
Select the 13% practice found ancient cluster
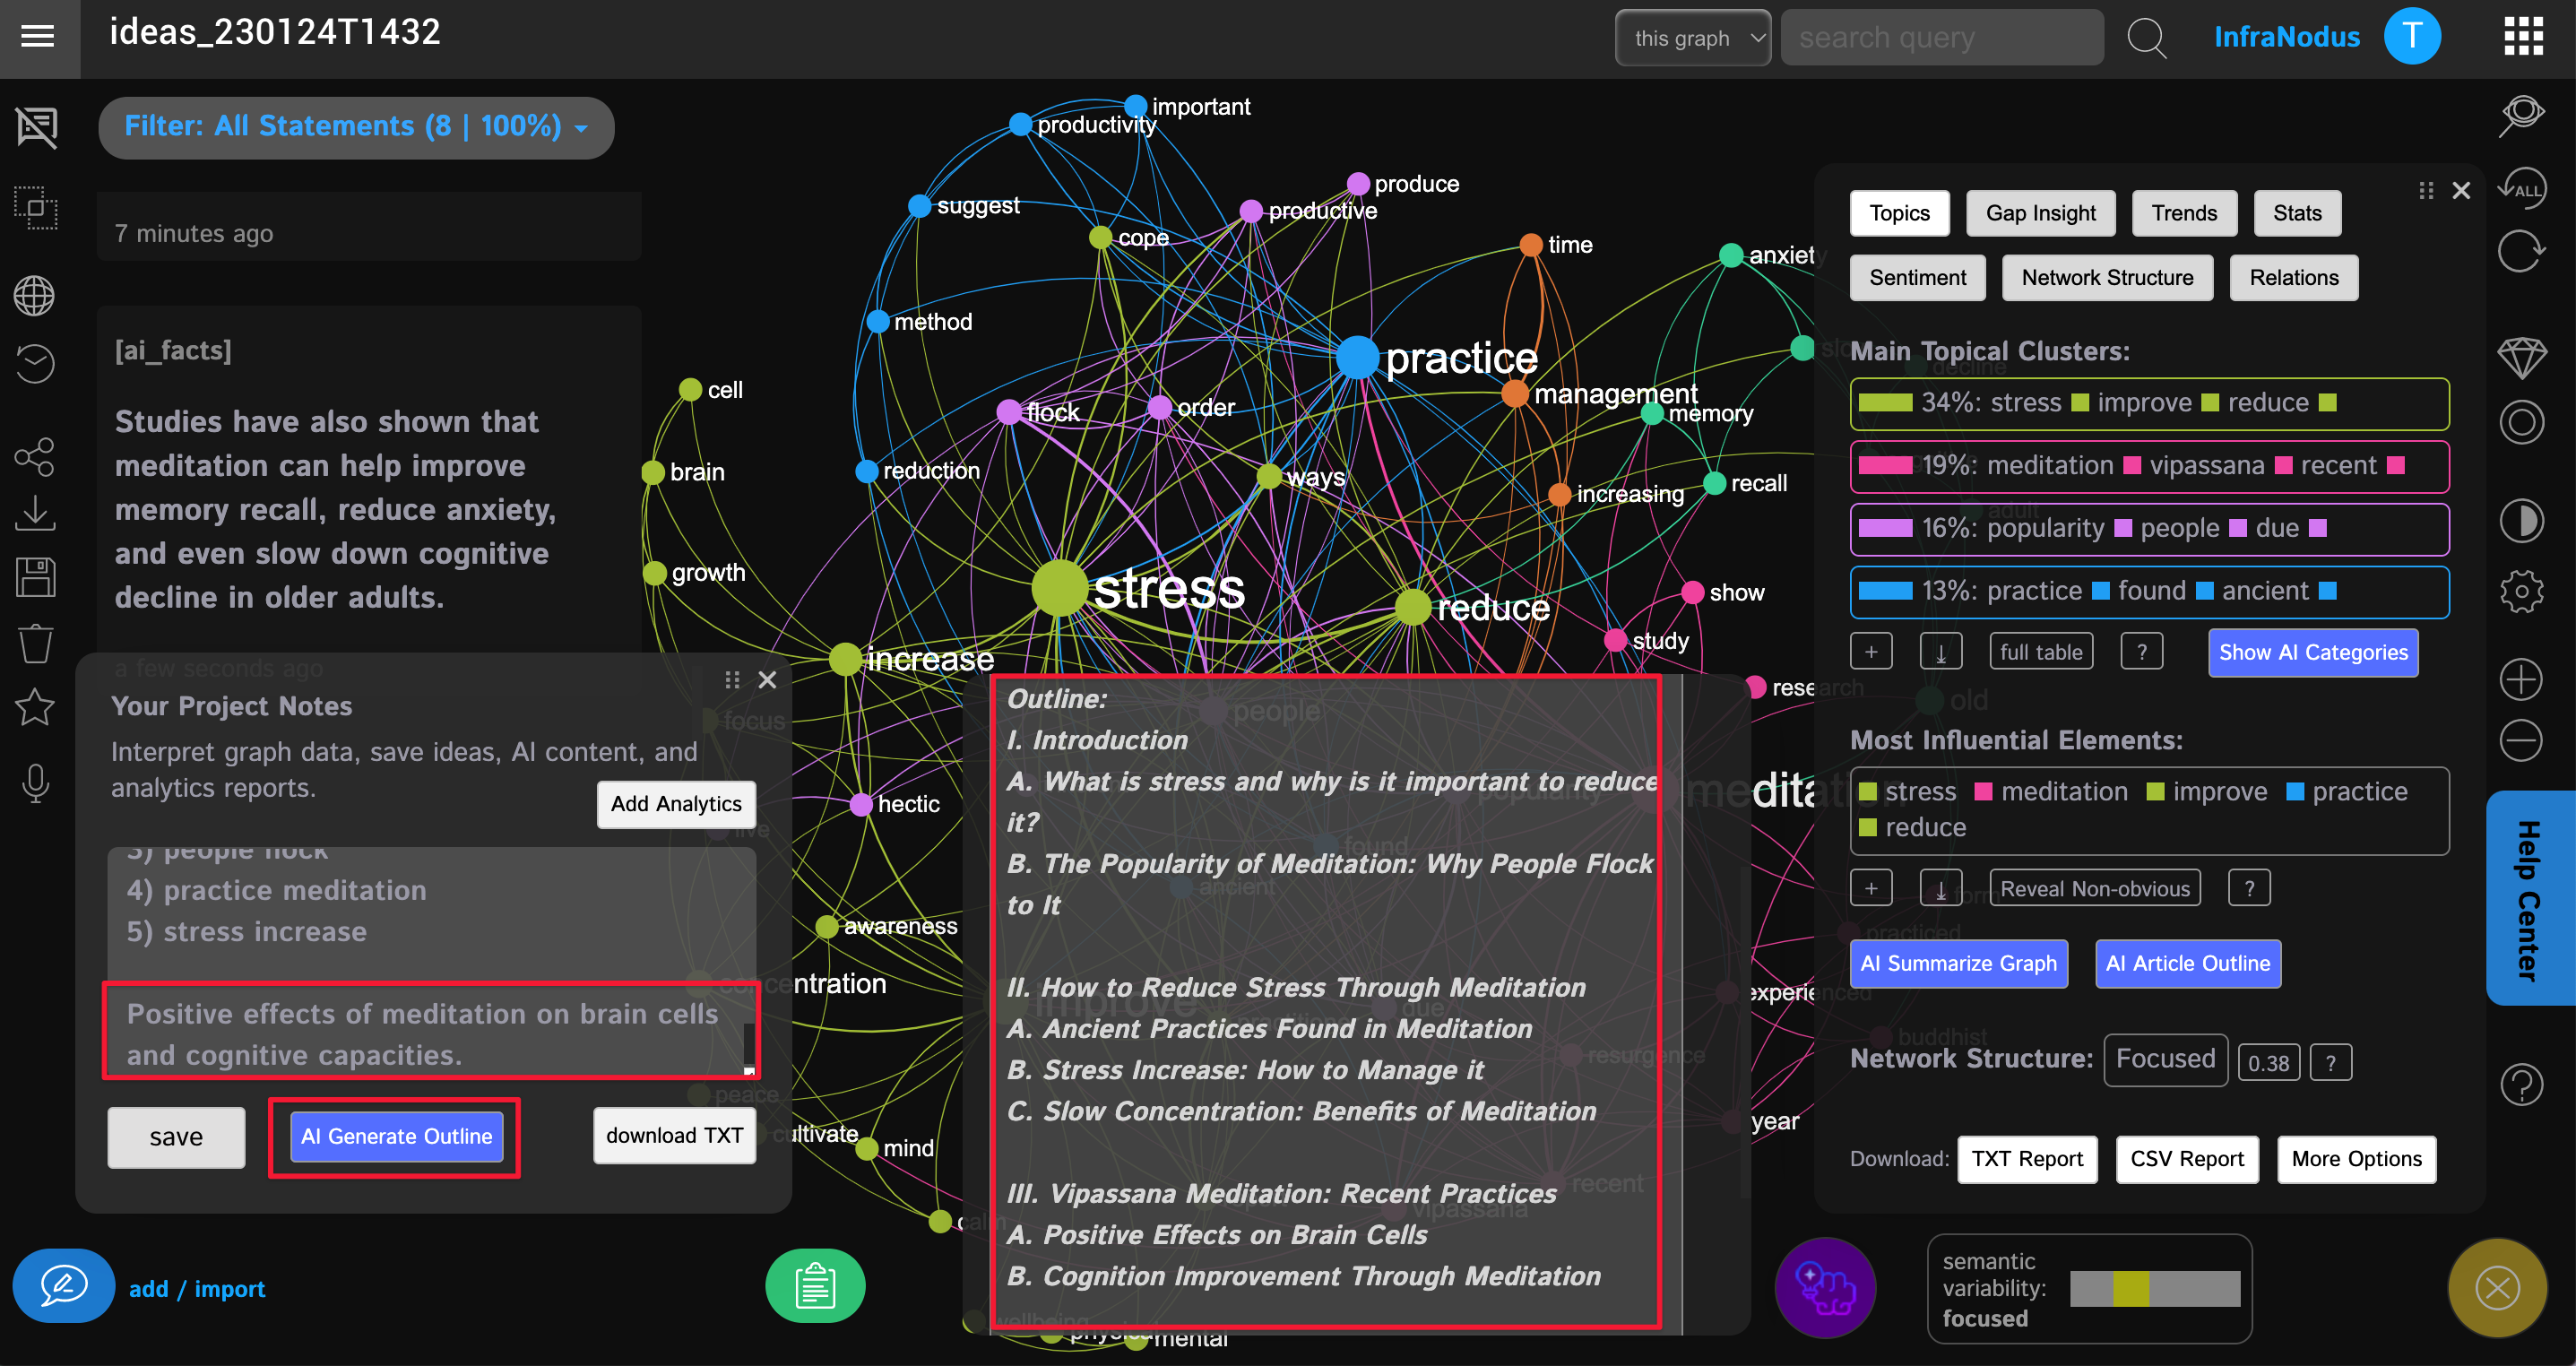point(2149,592)
